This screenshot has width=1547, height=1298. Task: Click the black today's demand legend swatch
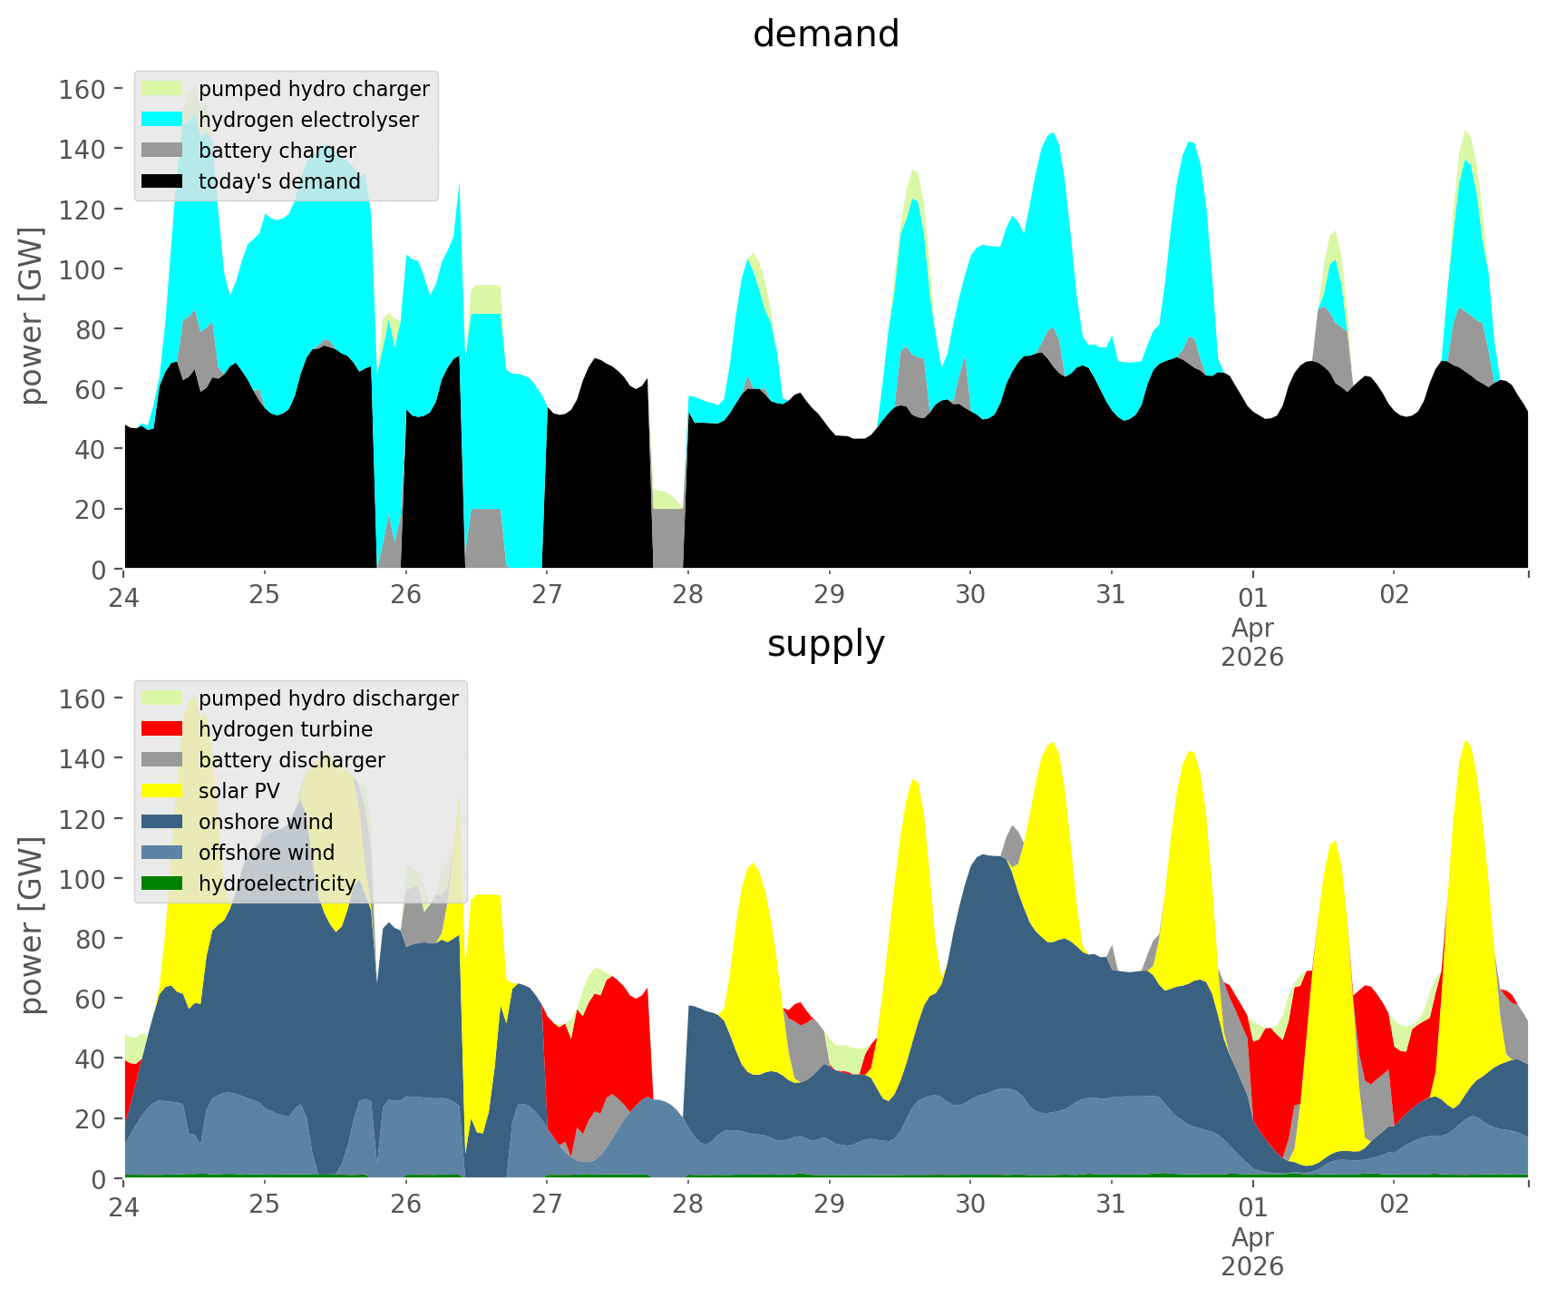click(x=162, y=181)
